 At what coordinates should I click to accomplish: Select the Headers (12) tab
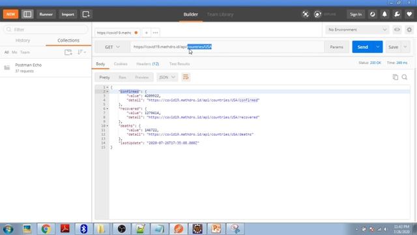[x=148, y=64]
